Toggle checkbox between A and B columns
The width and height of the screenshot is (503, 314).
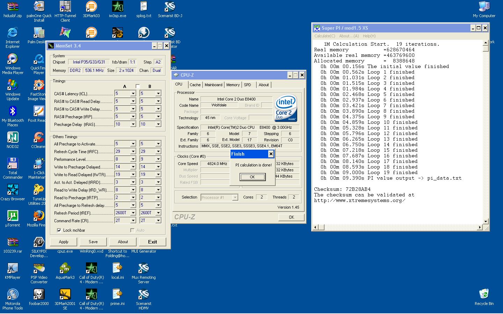click(137, 86)
